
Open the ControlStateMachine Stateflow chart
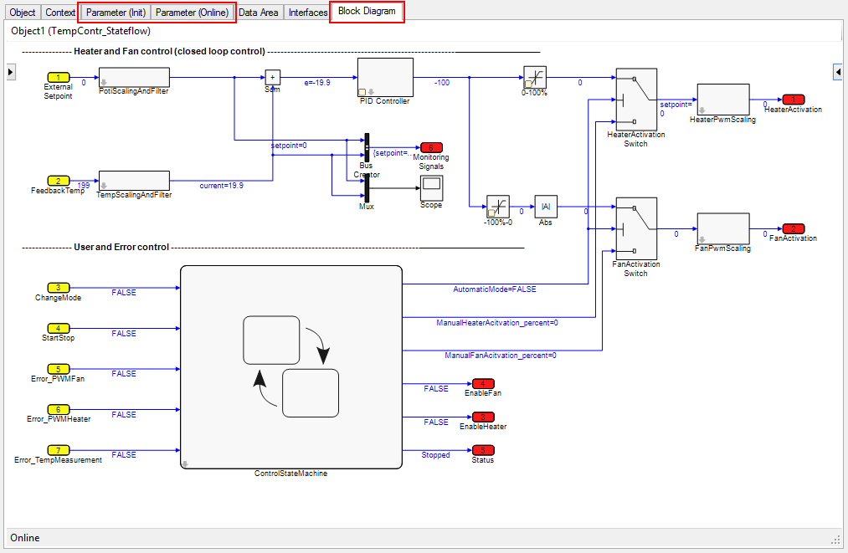pyautogui.click(x=291, y=367)
